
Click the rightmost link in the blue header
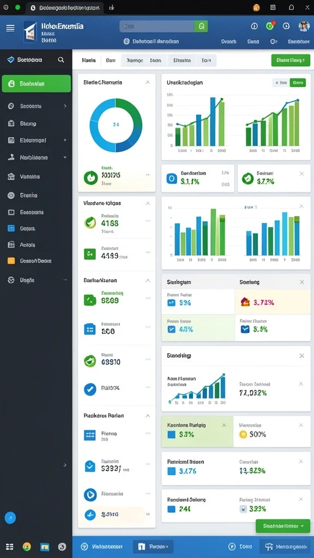pyautogui.click(x=298, y=41)
